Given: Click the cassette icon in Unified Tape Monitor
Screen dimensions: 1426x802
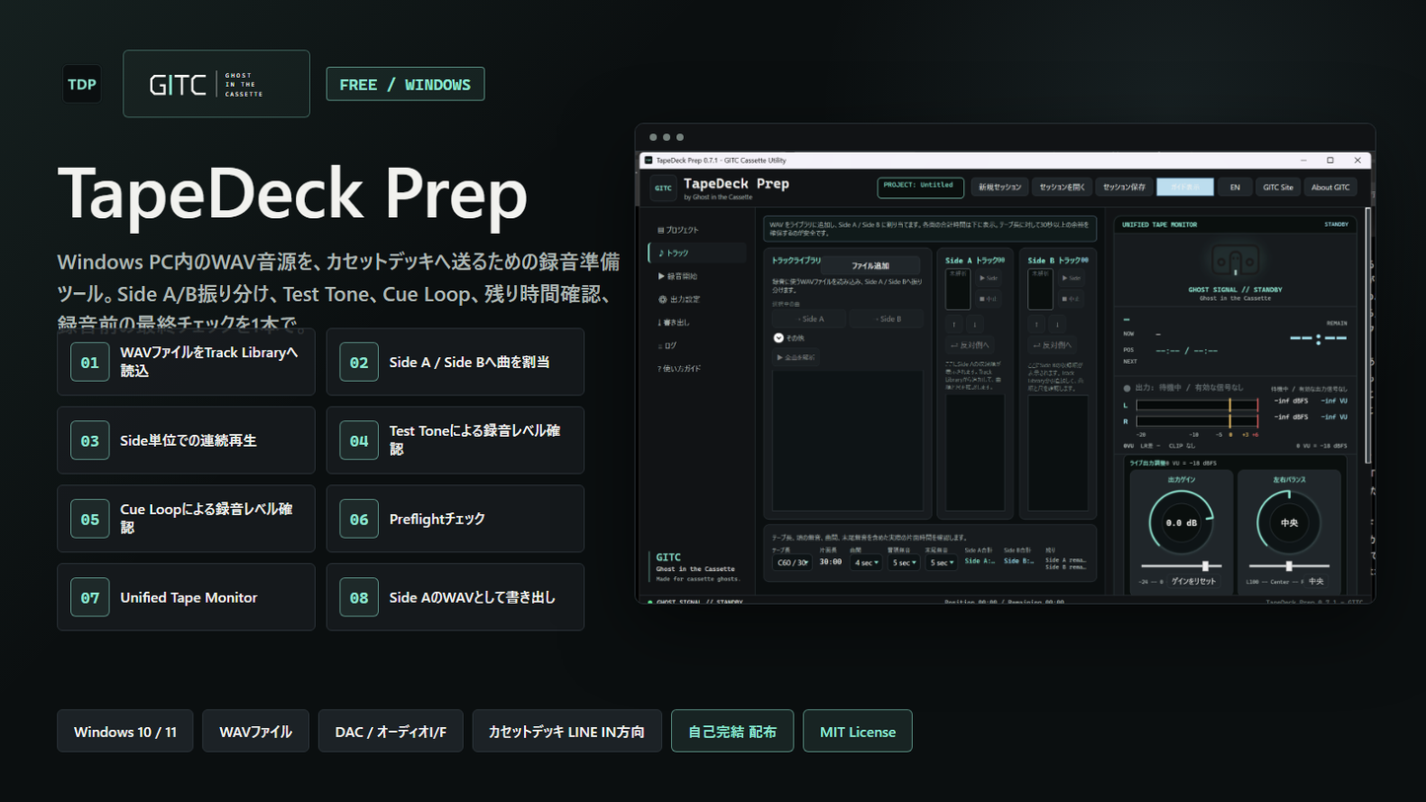Looking at the screenshot, I should [1235, 261].
